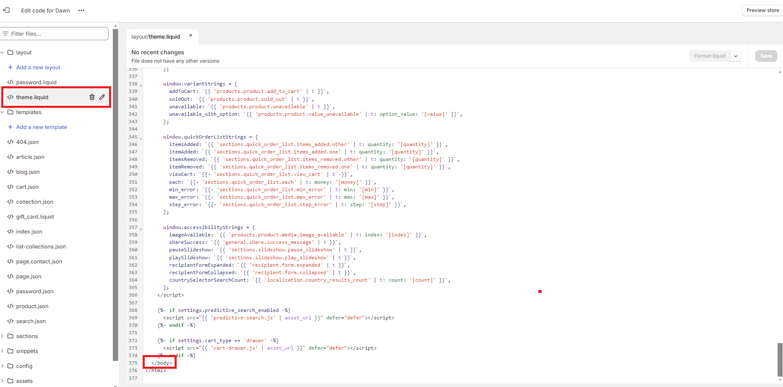The width and height of the screenshot is (783, 387).
Task: Switch to the layout/theme.liquid tab
Action: 156,37
